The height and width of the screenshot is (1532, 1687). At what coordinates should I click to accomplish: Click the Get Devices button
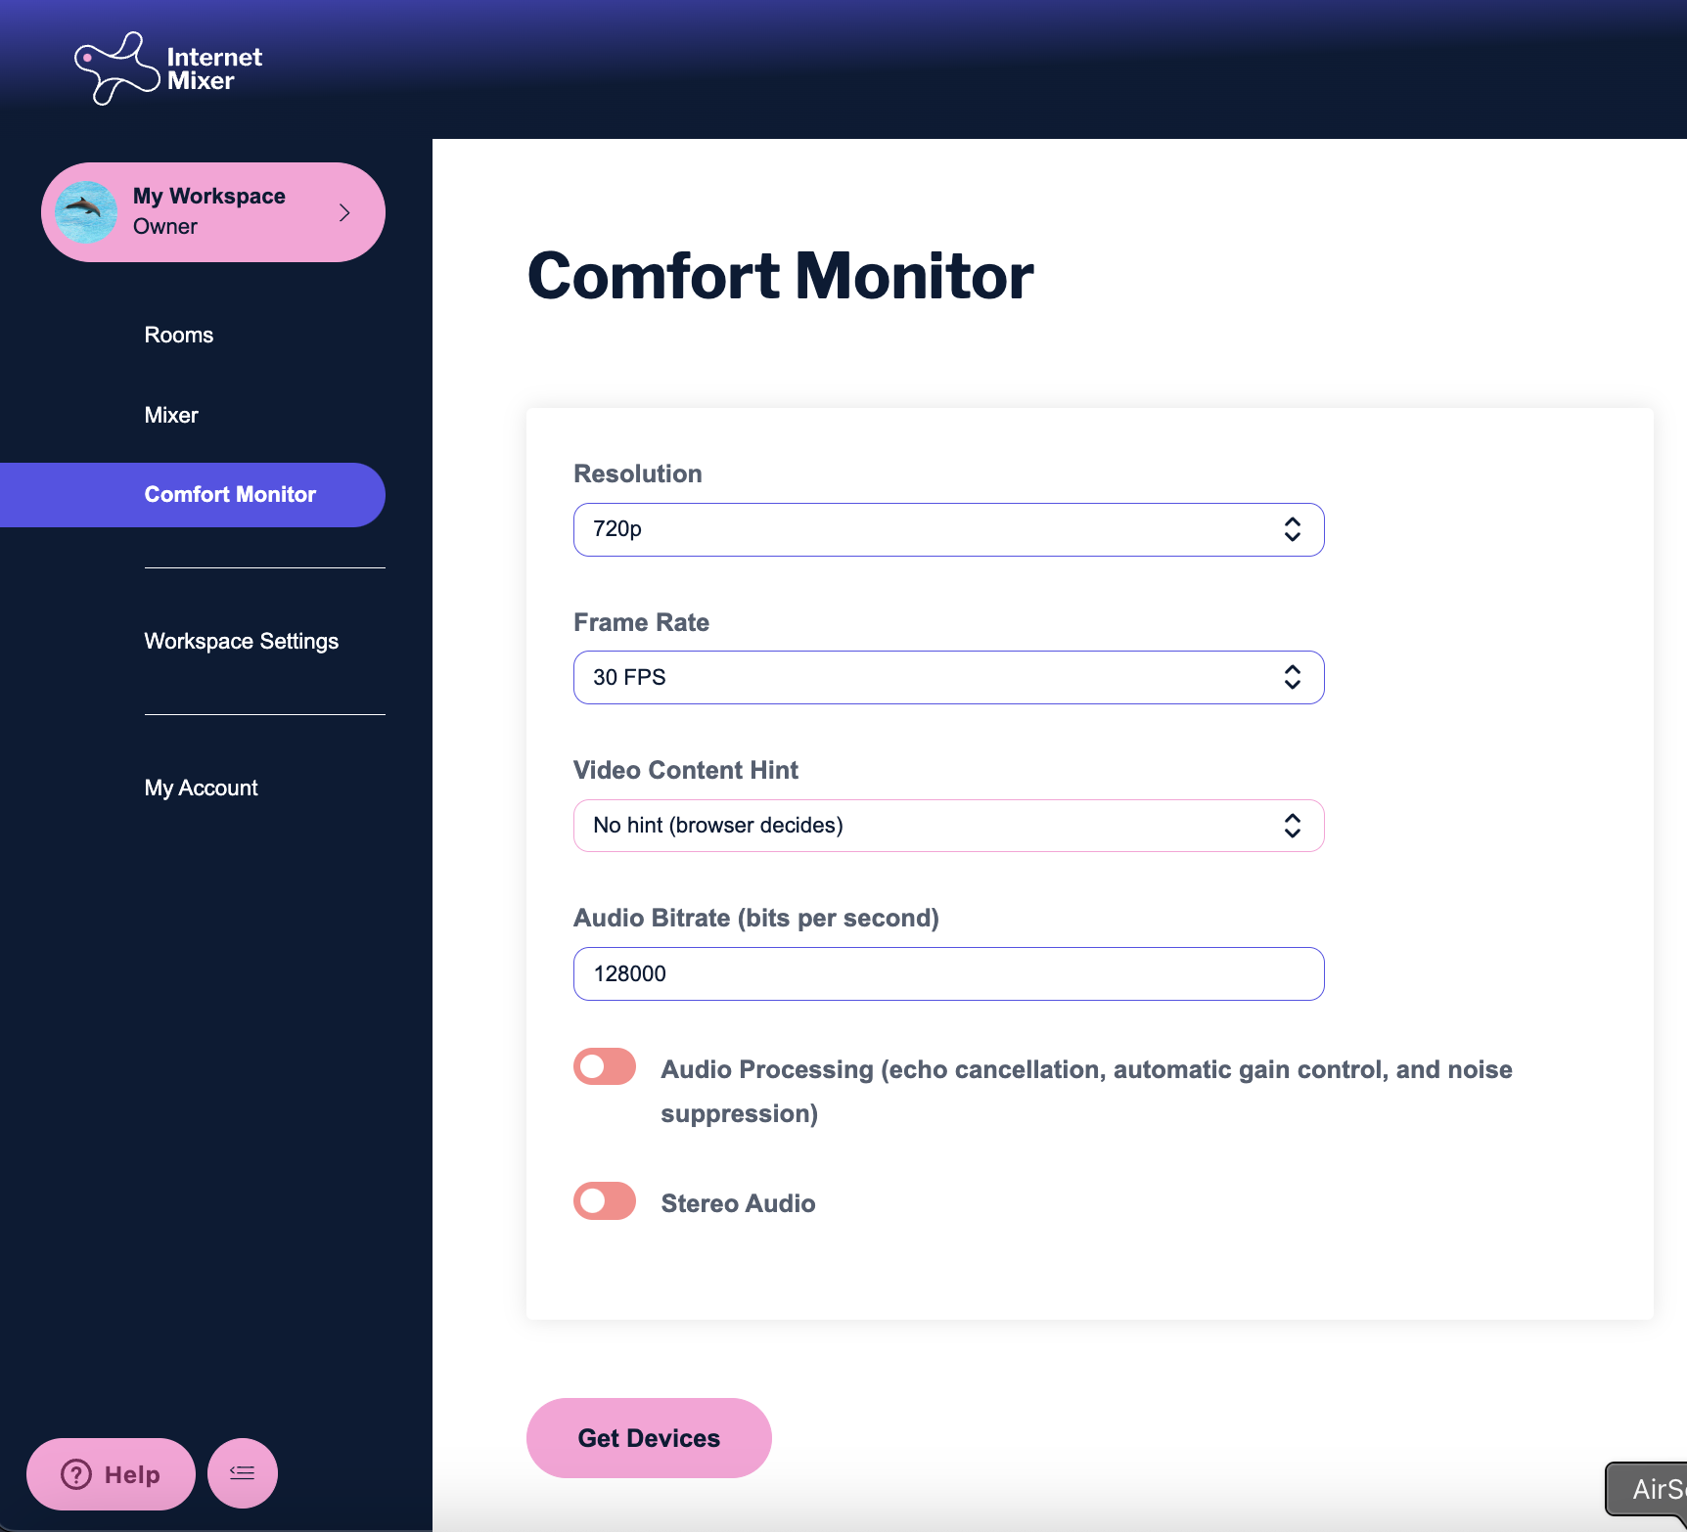tap(648, 1437)
